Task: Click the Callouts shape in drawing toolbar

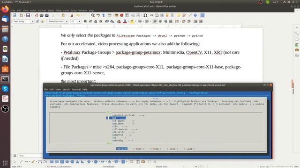Action: click(116, 162)
